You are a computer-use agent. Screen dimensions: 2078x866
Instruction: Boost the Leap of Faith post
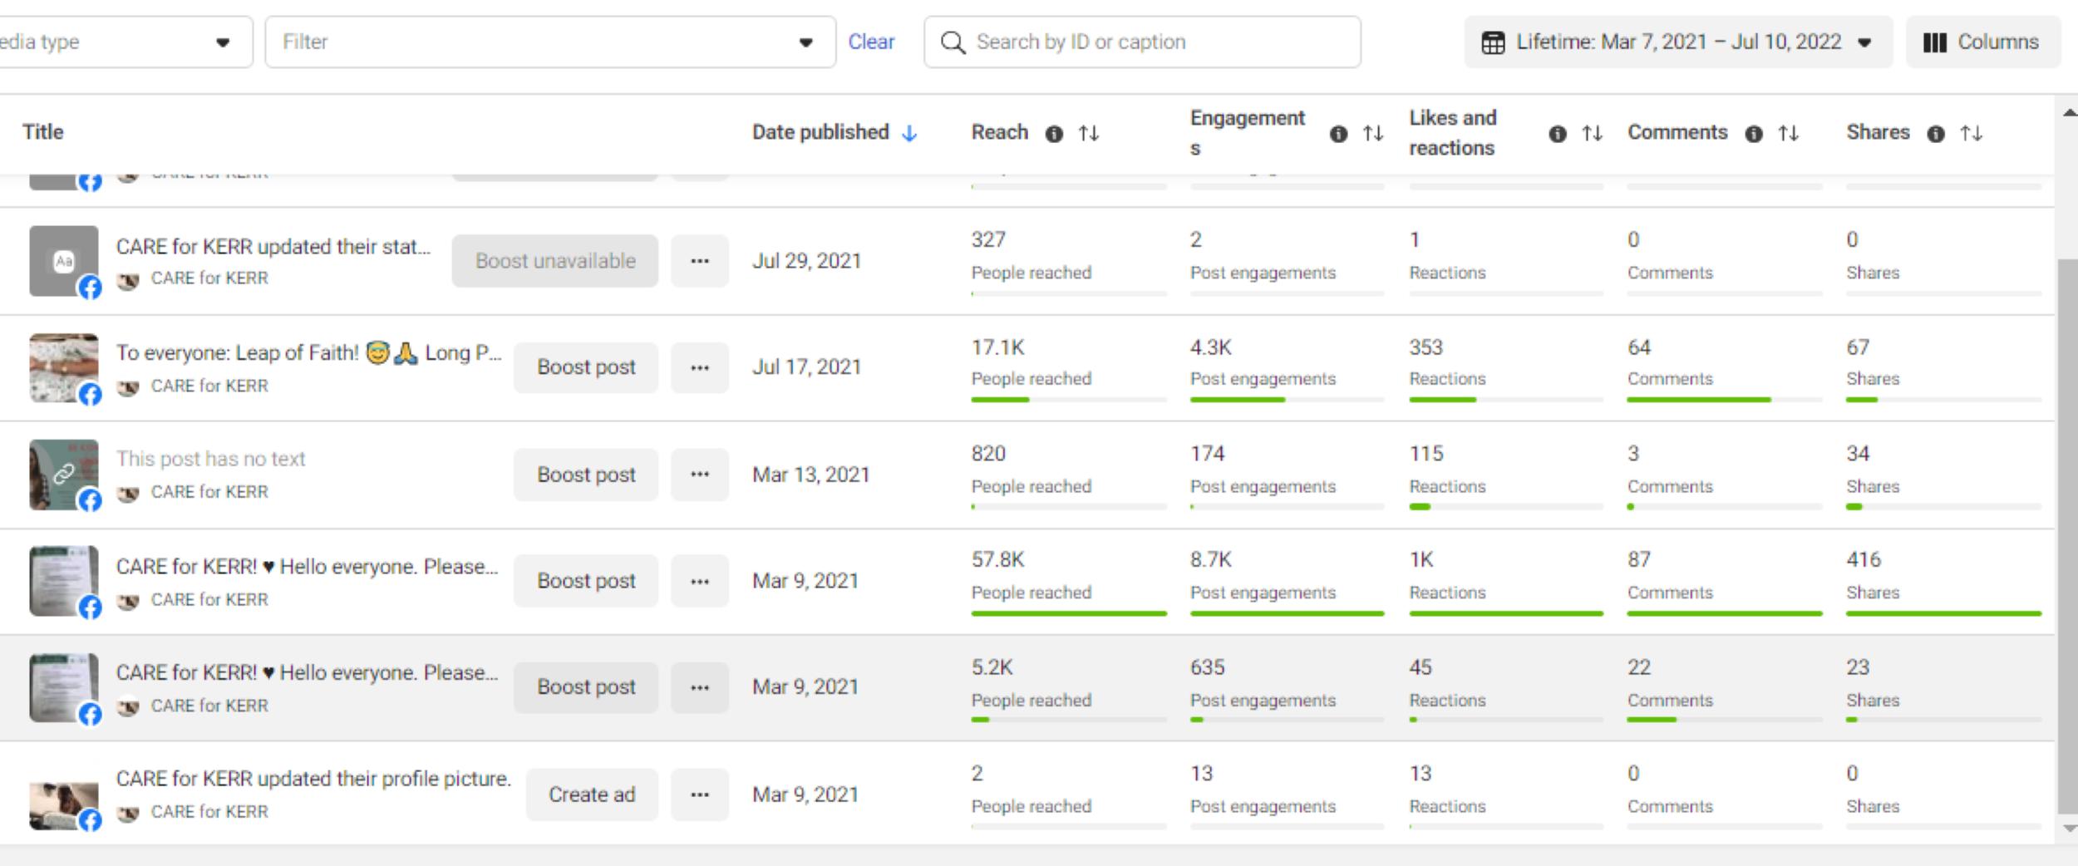586,367
